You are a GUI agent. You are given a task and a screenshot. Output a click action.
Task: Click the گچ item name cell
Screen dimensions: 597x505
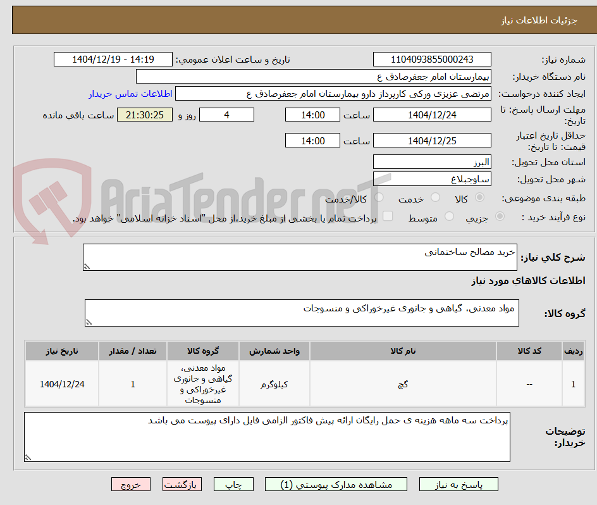(403, 384)
